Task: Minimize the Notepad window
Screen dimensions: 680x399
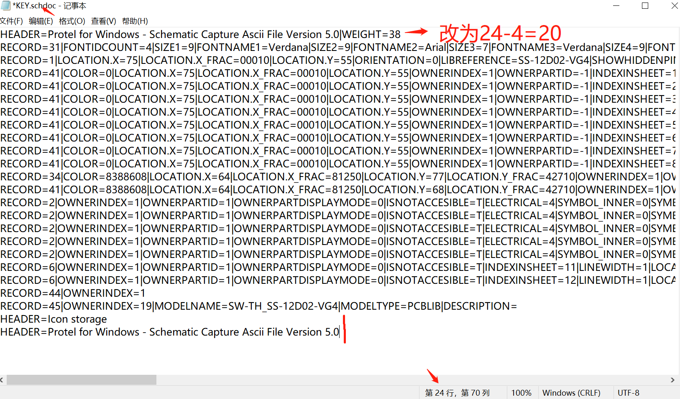Action: (616, 6)
